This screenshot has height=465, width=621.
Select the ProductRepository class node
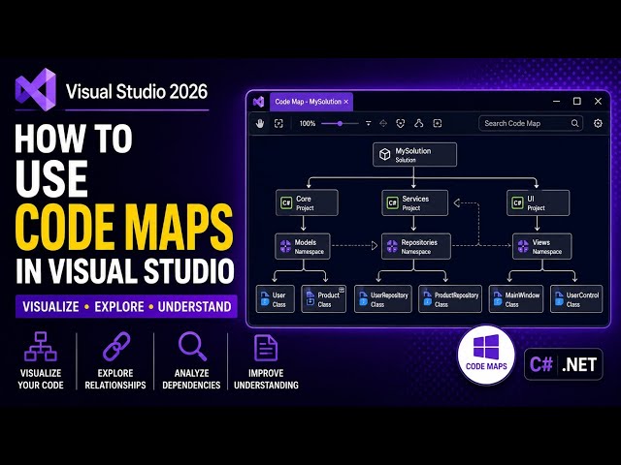click(450, 299)
